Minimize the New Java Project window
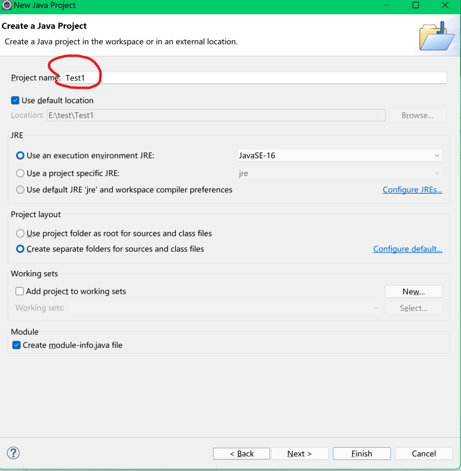Image resolution: width=461 pixels, height=471 pixels. 387,5
